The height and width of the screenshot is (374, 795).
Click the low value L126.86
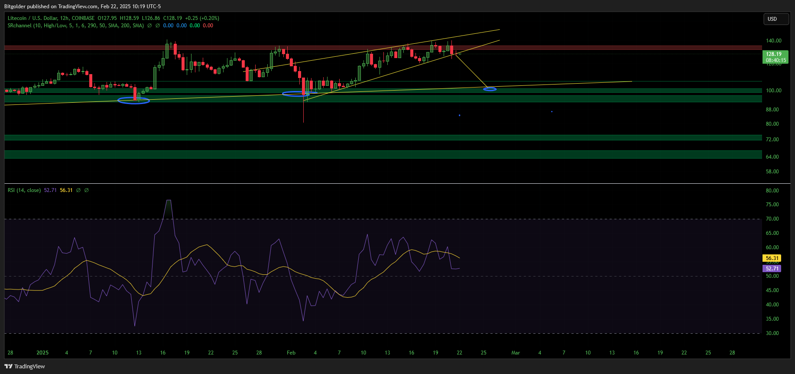(x=151, y=18)
